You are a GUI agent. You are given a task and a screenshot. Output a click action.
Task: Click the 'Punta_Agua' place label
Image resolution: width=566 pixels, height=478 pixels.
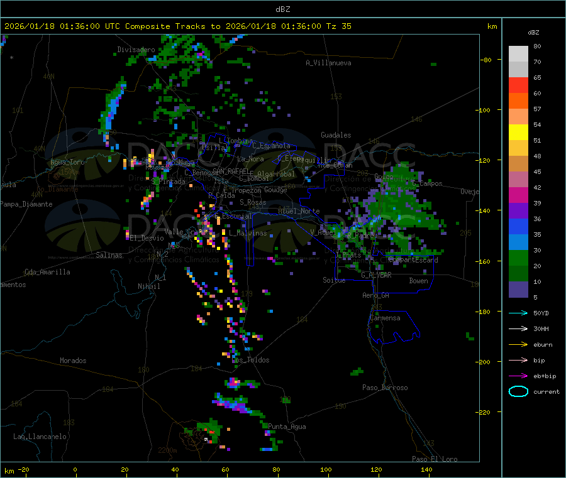click(x=287, y=426)
